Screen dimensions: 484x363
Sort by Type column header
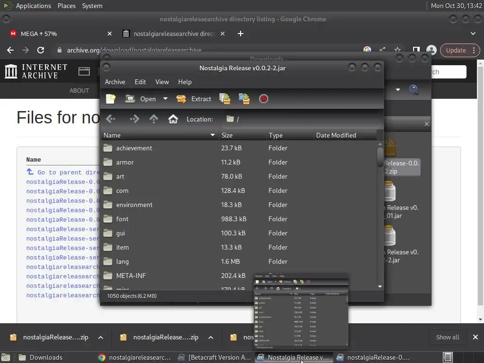pos(290,135)
